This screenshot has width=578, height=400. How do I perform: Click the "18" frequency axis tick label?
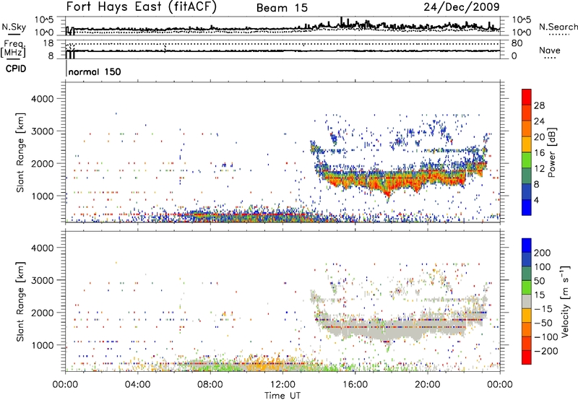48,43
